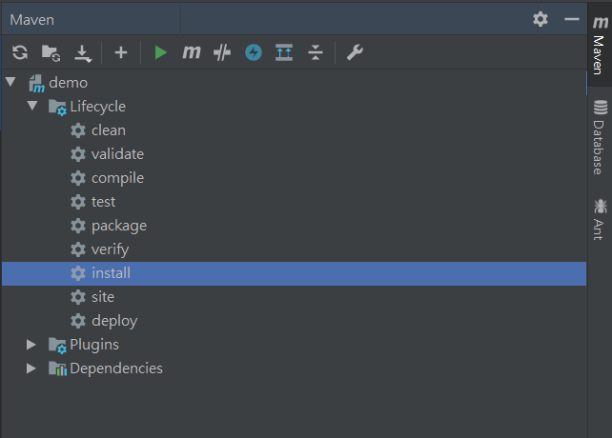Click the demo Maven module icon
Screen dimensions: 612x438
coord(36,83)
